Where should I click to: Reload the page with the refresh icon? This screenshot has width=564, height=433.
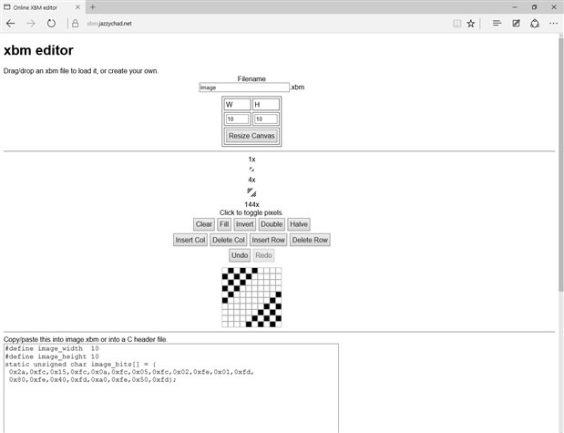tap(51, 24)
